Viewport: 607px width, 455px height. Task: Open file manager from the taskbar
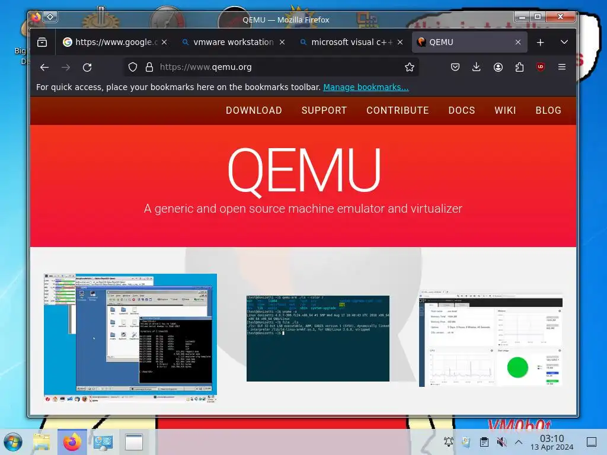(41, 442)
